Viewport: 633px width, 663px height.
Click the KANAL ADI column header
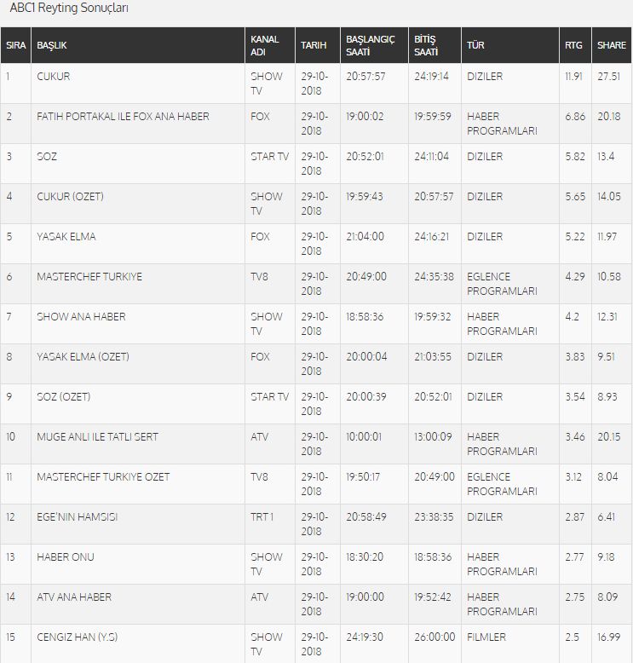(x=270, y=45)
